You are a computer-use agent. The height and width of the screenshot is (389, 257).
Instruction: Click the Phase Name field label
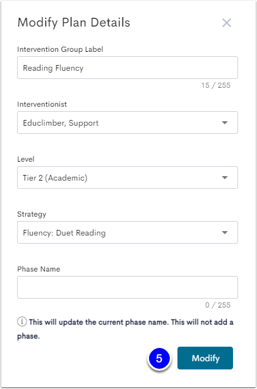tap(39, 269)
